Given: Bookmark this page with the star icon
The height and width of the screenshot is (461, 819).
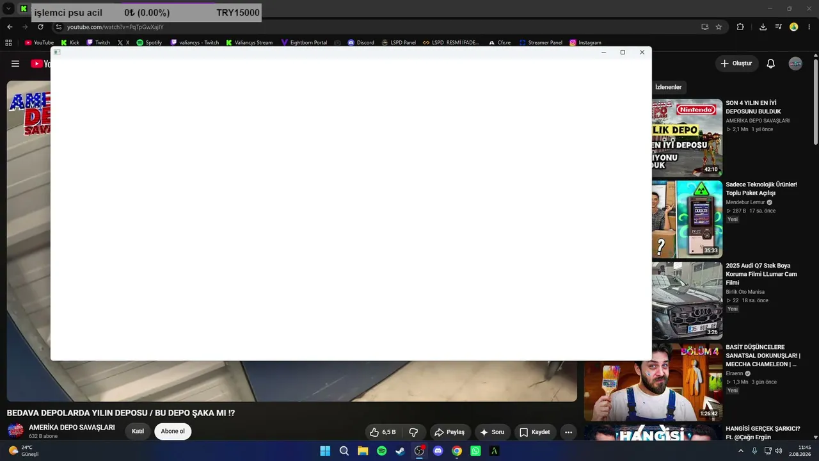Looking at the screenshot, I should tap(719, 27).
